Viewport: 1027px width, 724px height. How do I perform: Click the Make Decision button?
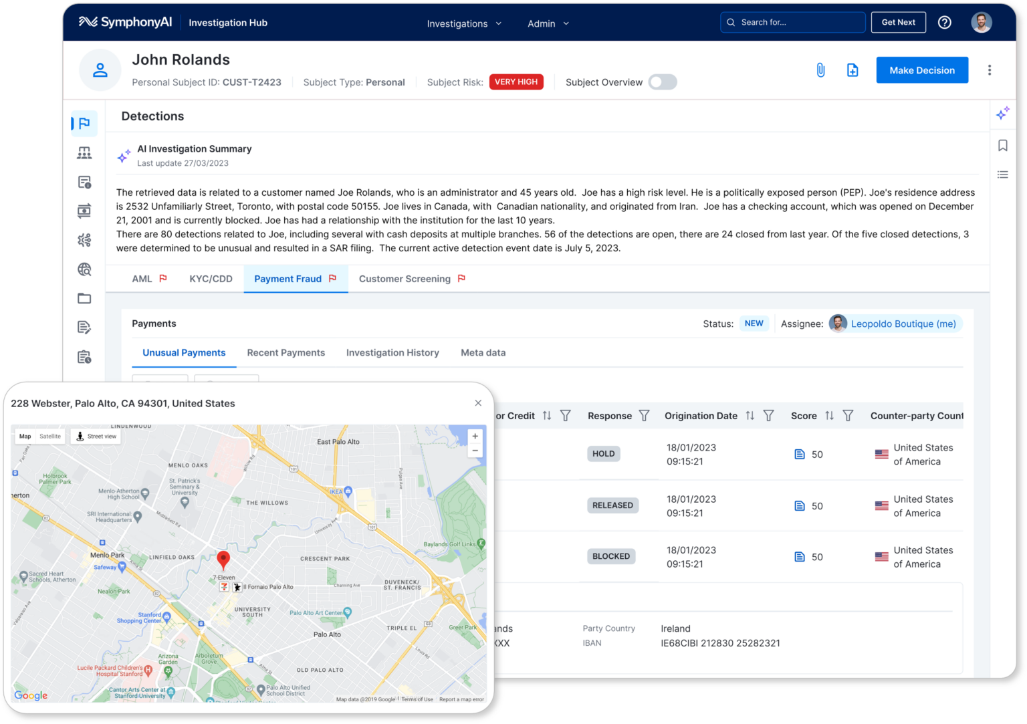click(922, 70)
